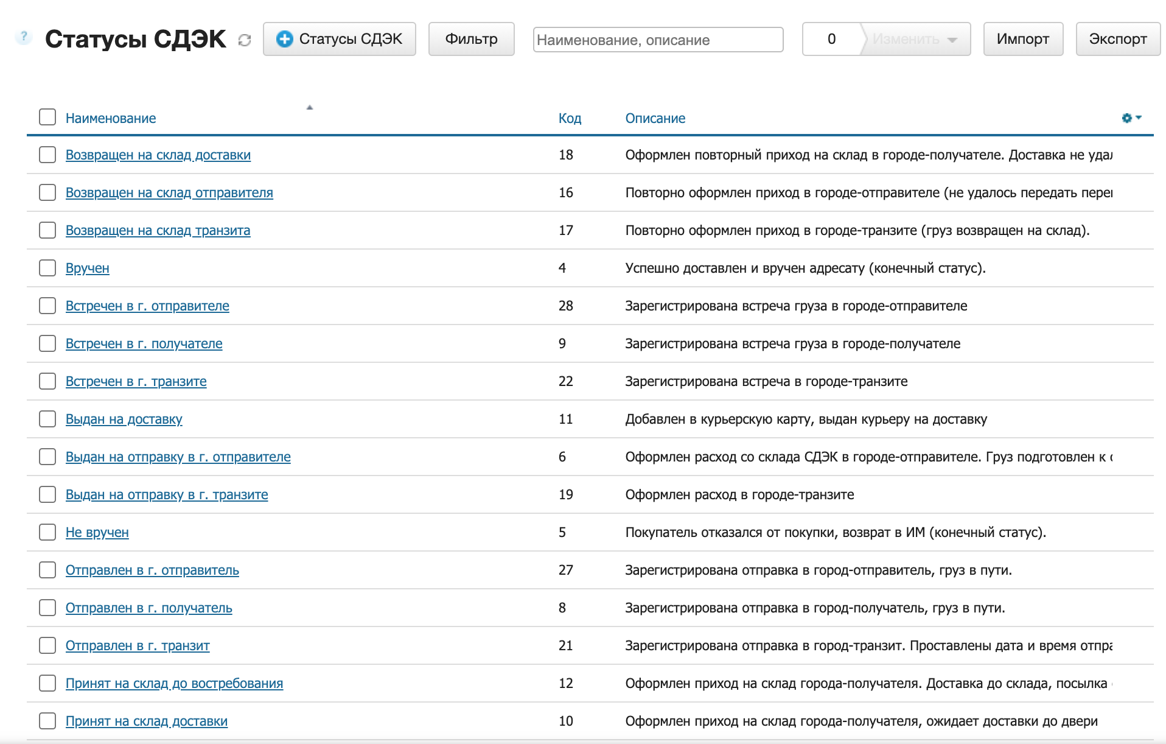
Task: Click the plus icon to add Статусы СДЭК
Action: pyautogui.click(x=284, y=39)
